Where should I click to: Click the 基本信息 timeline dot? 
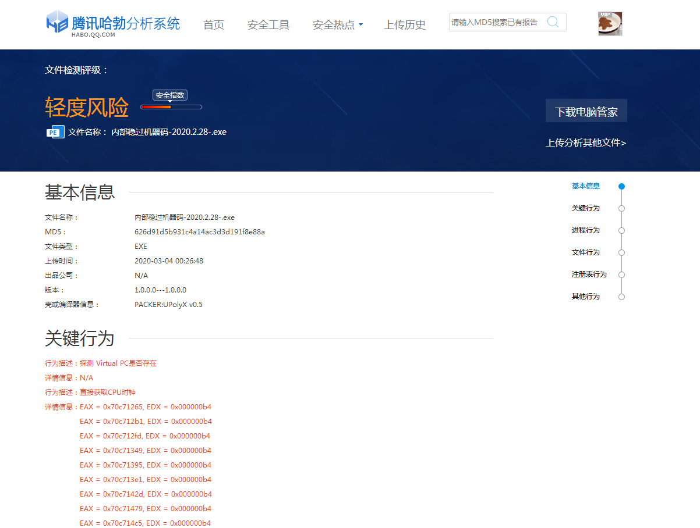pyautogui.click(x=621, y=187)
